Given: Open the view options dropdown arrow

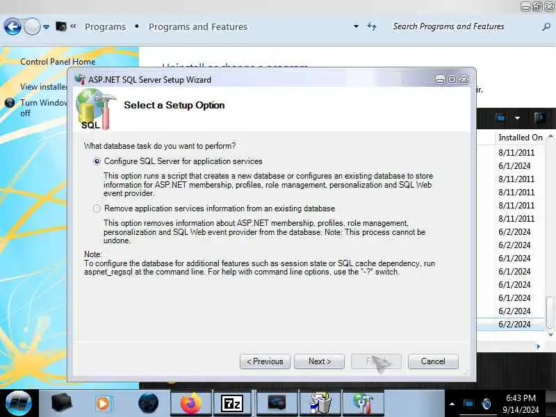Looking at the screenshot, I should [517, 118].
